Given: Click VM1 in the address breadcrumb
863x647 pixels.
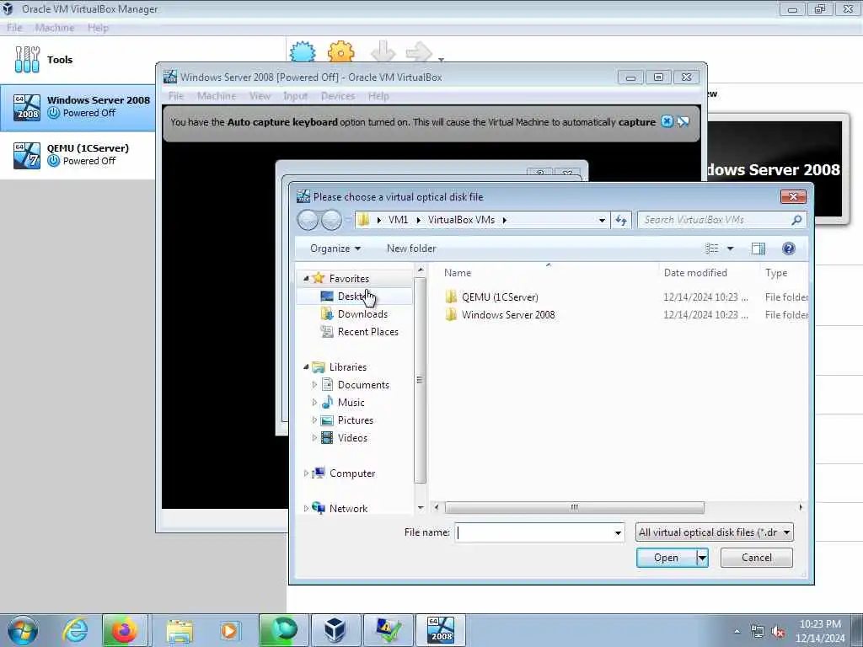Looking at the screenshot, I should [398, 220].
